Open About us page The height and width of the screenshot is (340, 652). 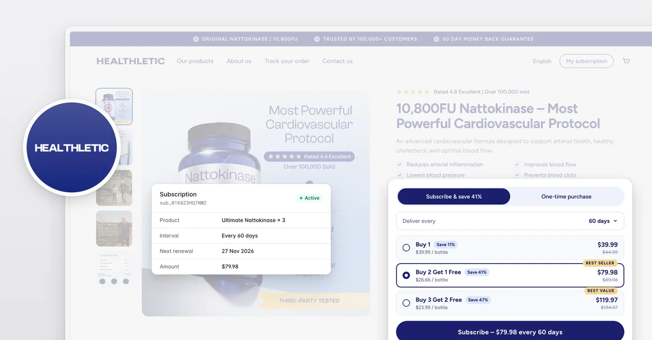(239, 61)
